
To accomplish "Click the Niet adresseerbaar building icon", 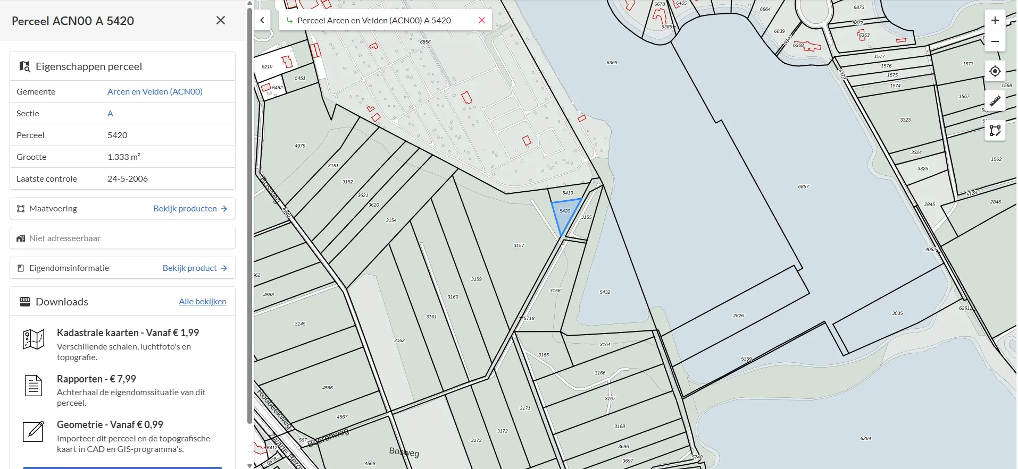I will [21, 238].
